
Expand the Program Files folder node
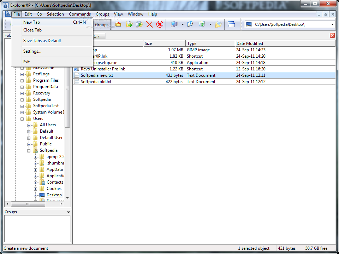(x=22, y=81)
